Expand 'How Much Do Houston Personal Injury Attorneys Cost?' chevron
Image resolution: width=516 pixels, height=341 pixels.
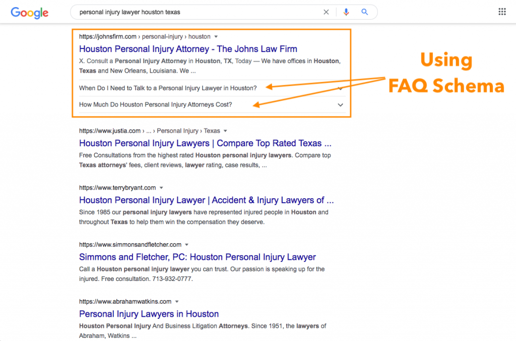[x=340, y=105]
